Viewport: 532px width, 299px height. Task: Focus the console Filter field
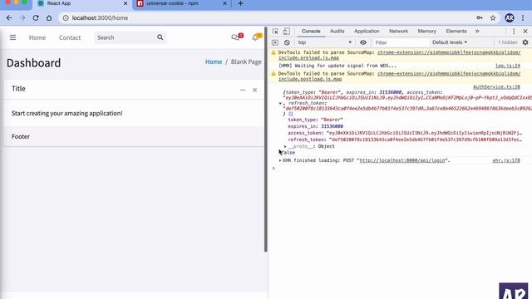(401, 42)
